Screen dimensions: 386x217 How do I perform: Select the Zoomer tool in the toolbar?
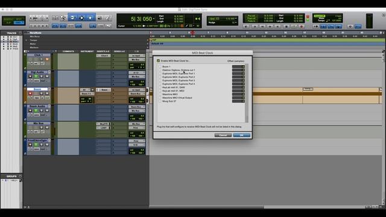tap(63, 17)
